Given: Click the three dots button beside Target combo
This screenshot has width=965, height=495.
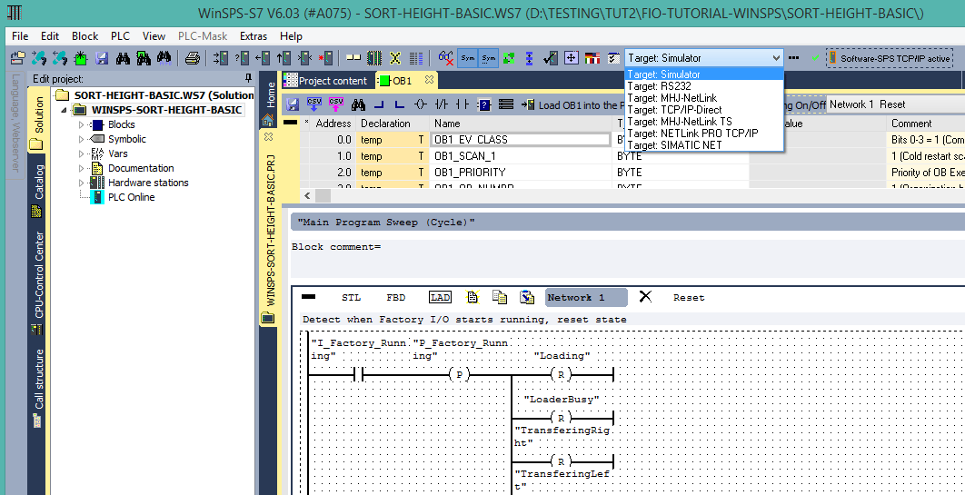Looking at the screenshot, I should tap(794, 58).
